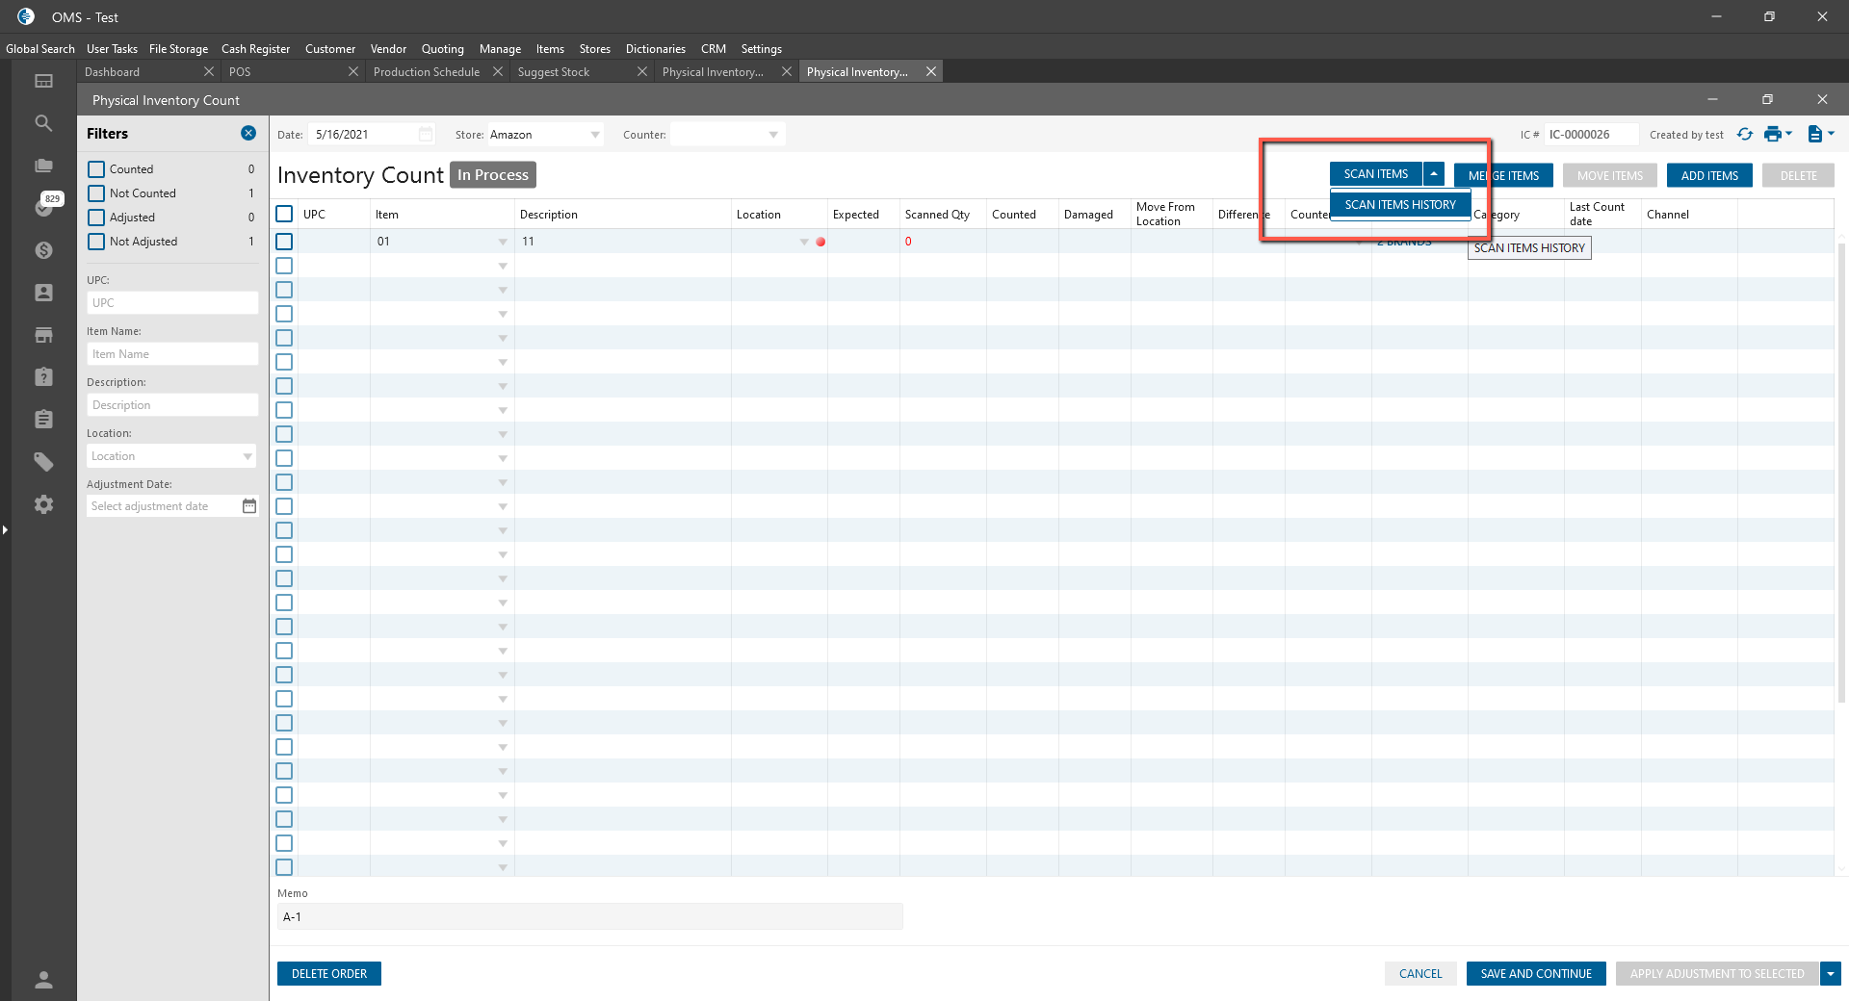The height and width of the screenshot is (1001, 1849).
Task: Click the Merge Items button
Action: (x=1503, y=175)
